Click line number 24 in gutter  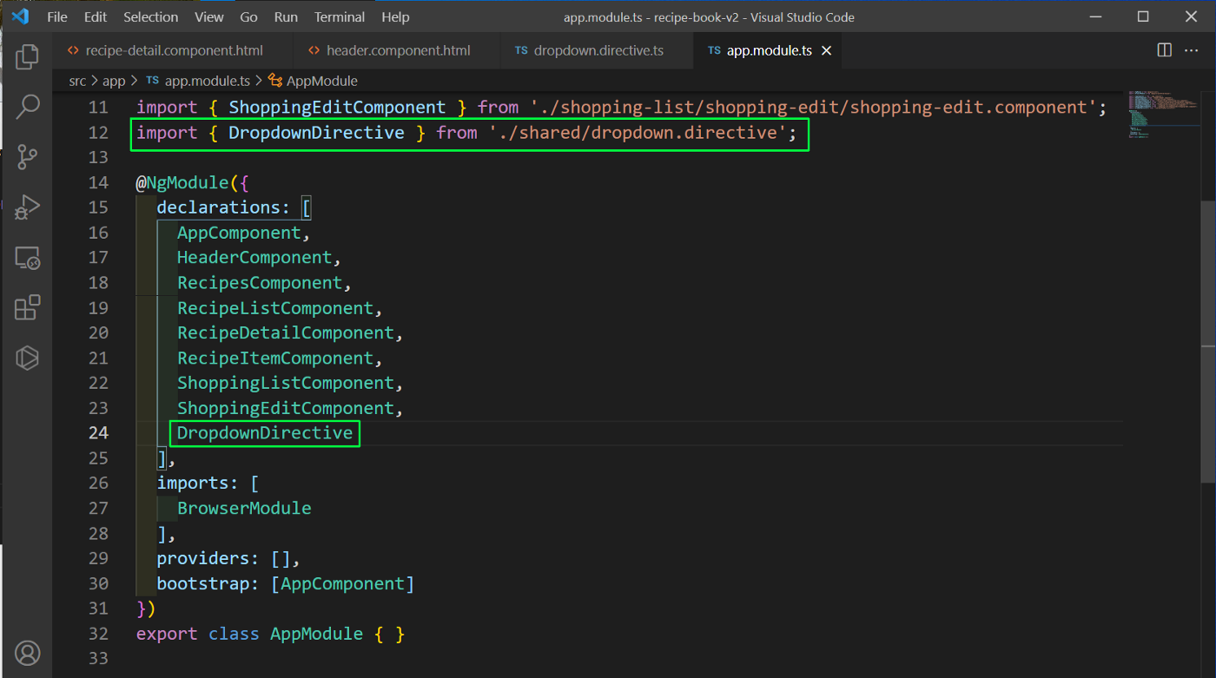[98, 432]
